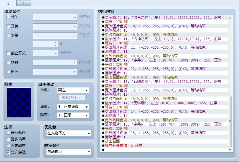Open the 类型 movement type dropdown

coord(73,90)
